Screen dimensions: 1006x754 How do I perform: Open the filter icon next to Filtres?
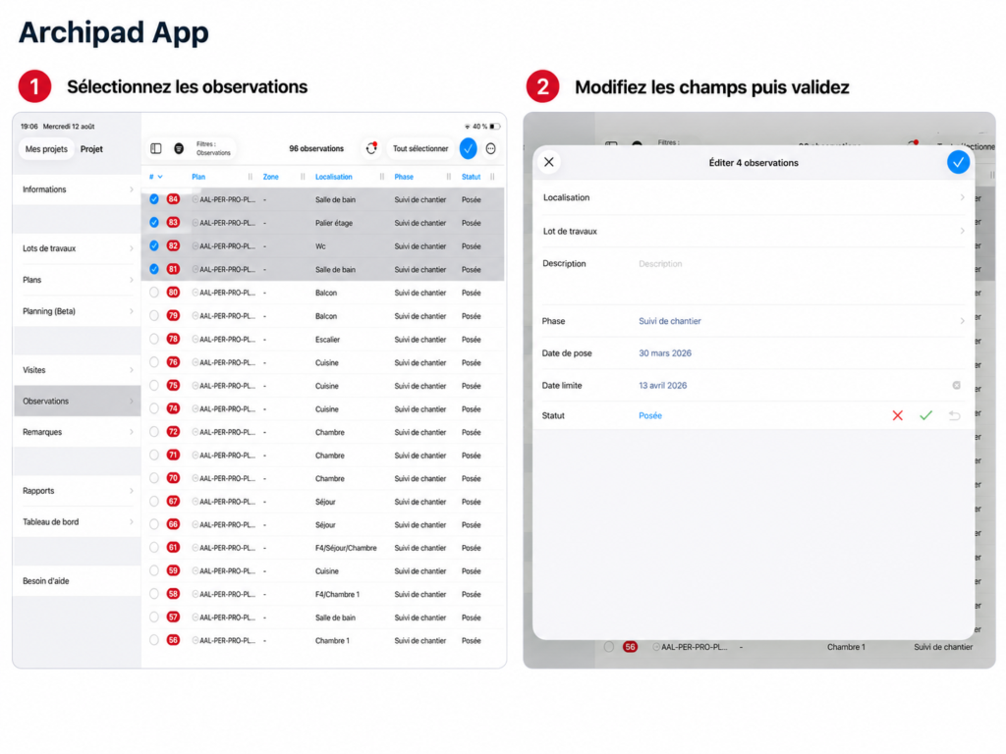(179, 149)
